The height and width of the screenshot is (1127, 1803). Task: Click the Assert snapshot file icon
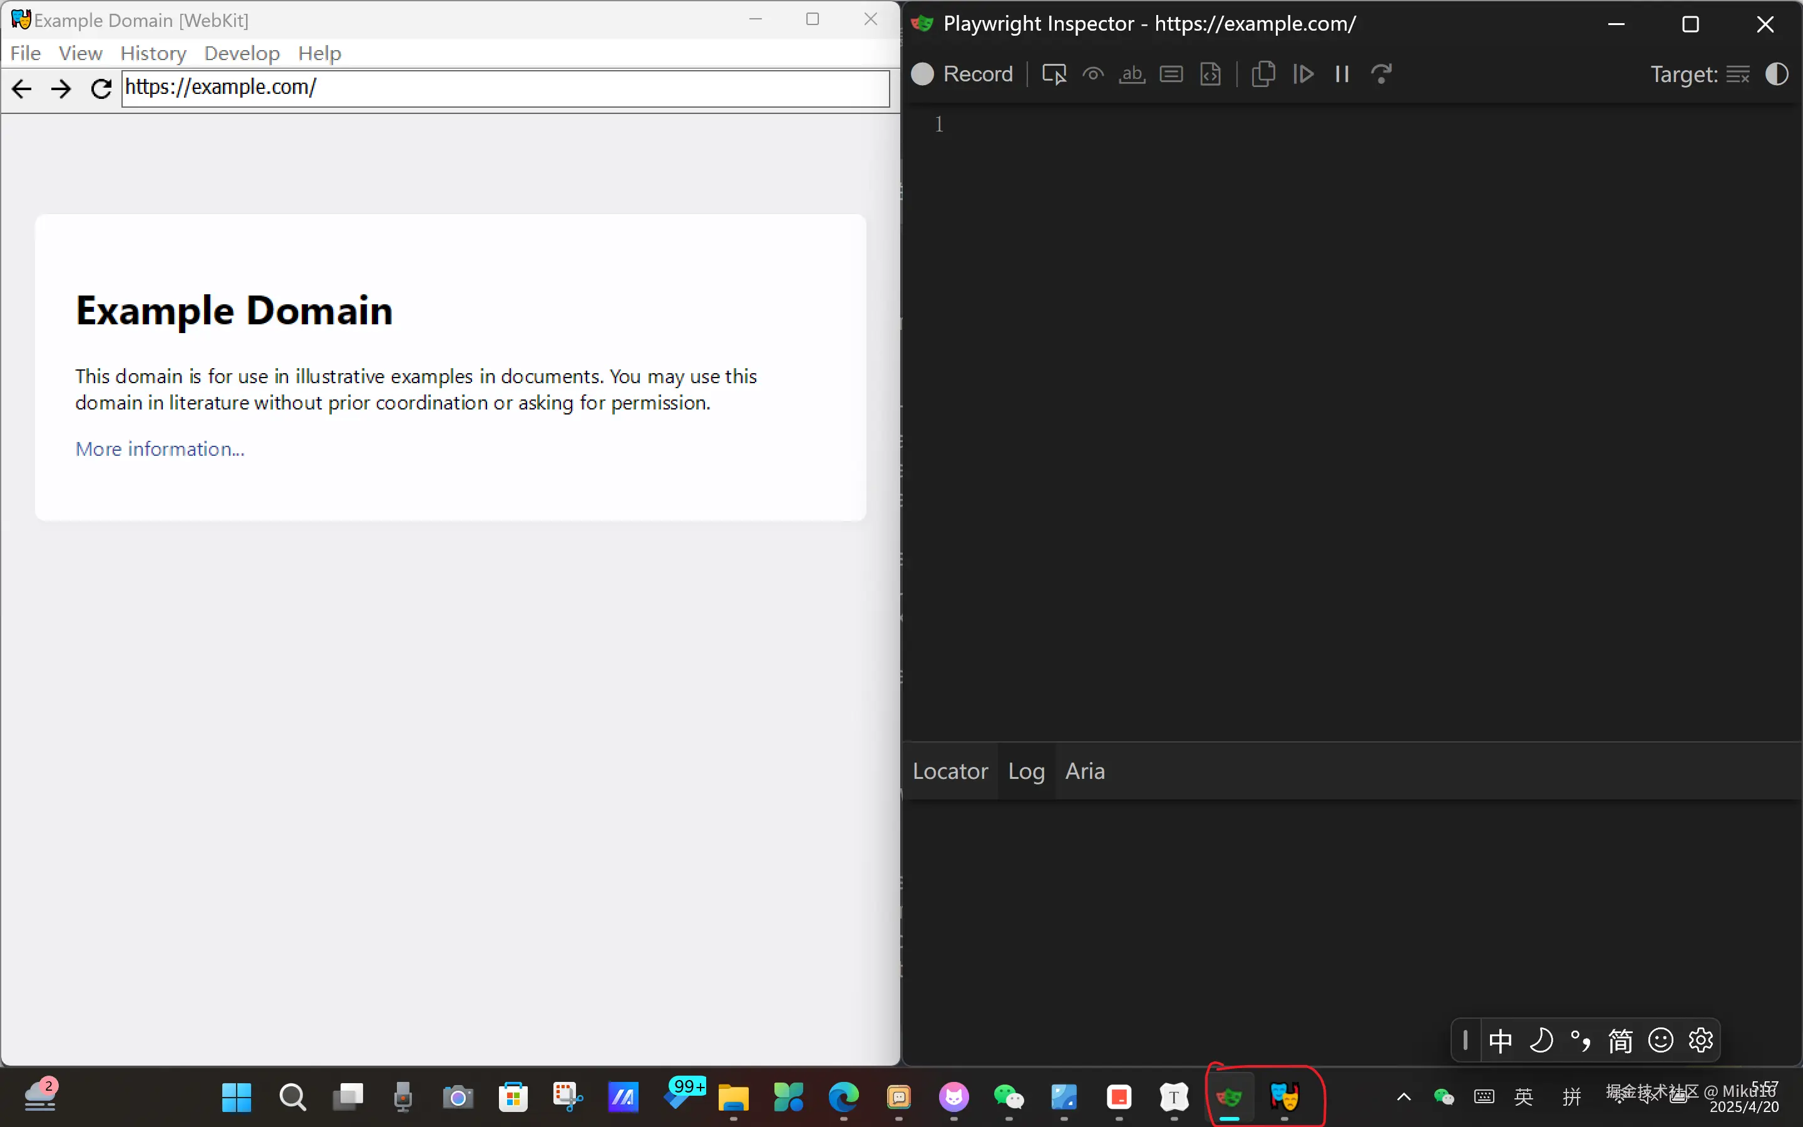point(1211,74)
